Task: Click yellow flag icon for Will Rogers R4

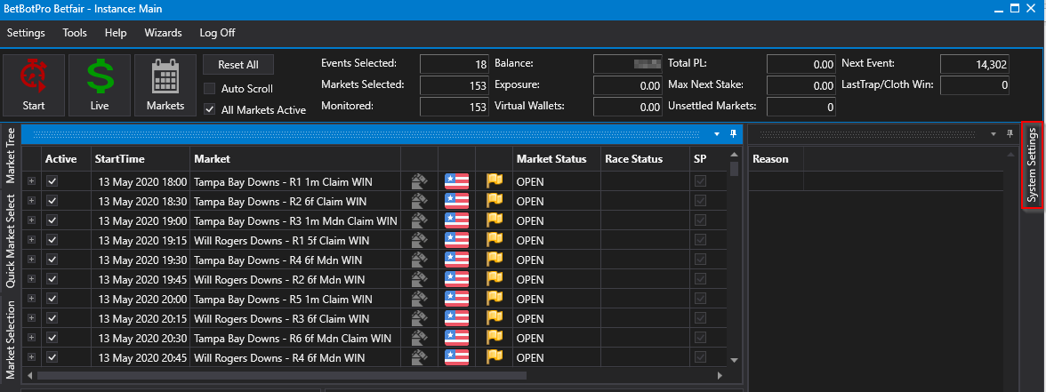Action: 495,357
